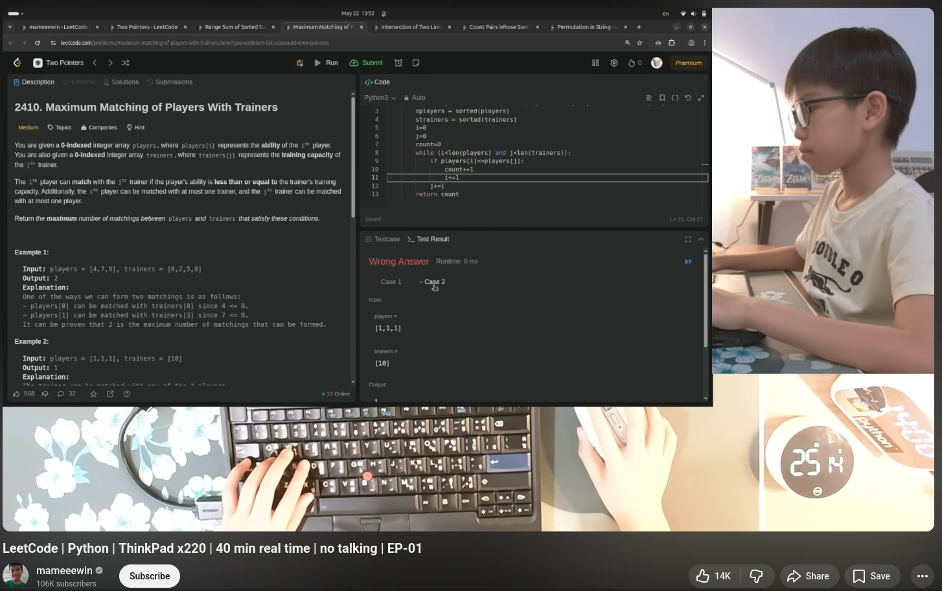Switch to the Solutions tab
The width and height of the screenshot is (942, 591).
pos(121,82)
